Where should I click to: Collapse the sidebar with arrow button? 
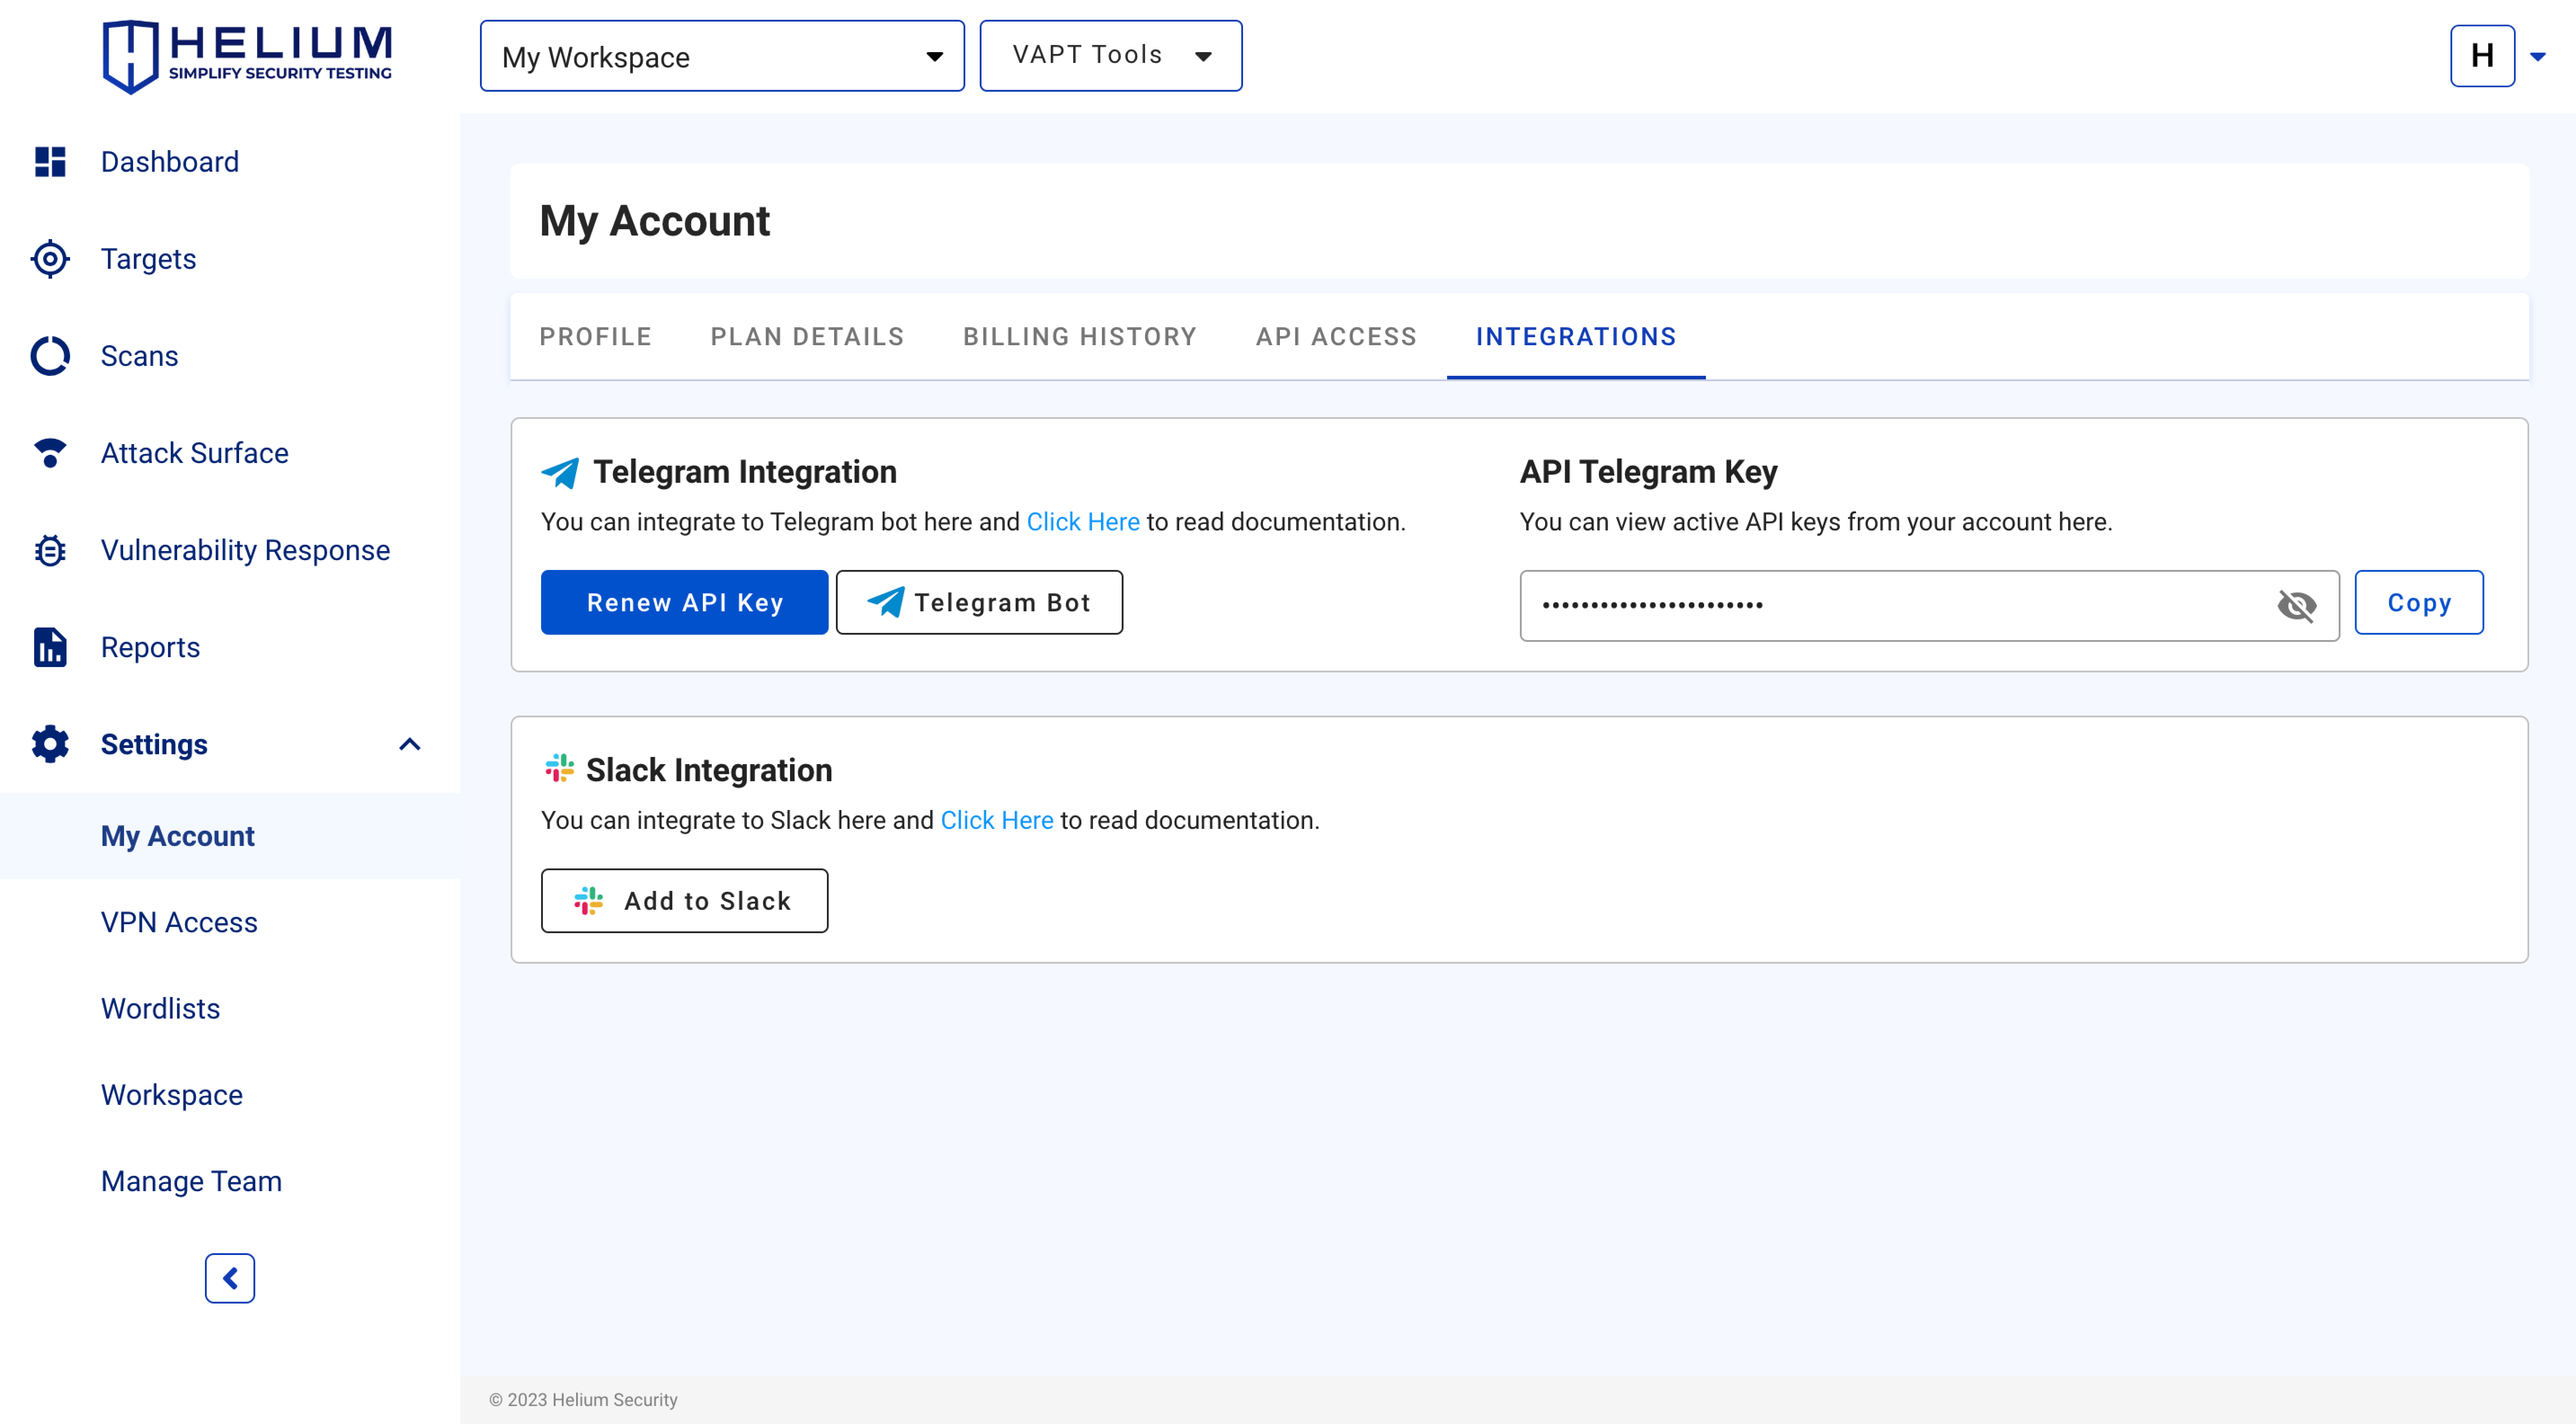click(230, 1278)
